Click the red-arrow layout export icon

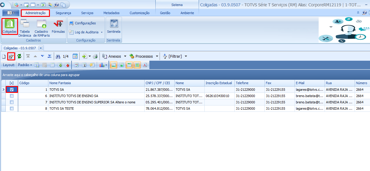point(67,65)
